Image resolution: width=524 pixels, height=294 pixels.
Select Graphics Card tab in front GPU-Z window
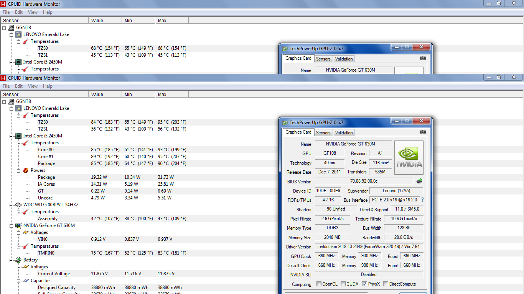(x=298, y=132)
